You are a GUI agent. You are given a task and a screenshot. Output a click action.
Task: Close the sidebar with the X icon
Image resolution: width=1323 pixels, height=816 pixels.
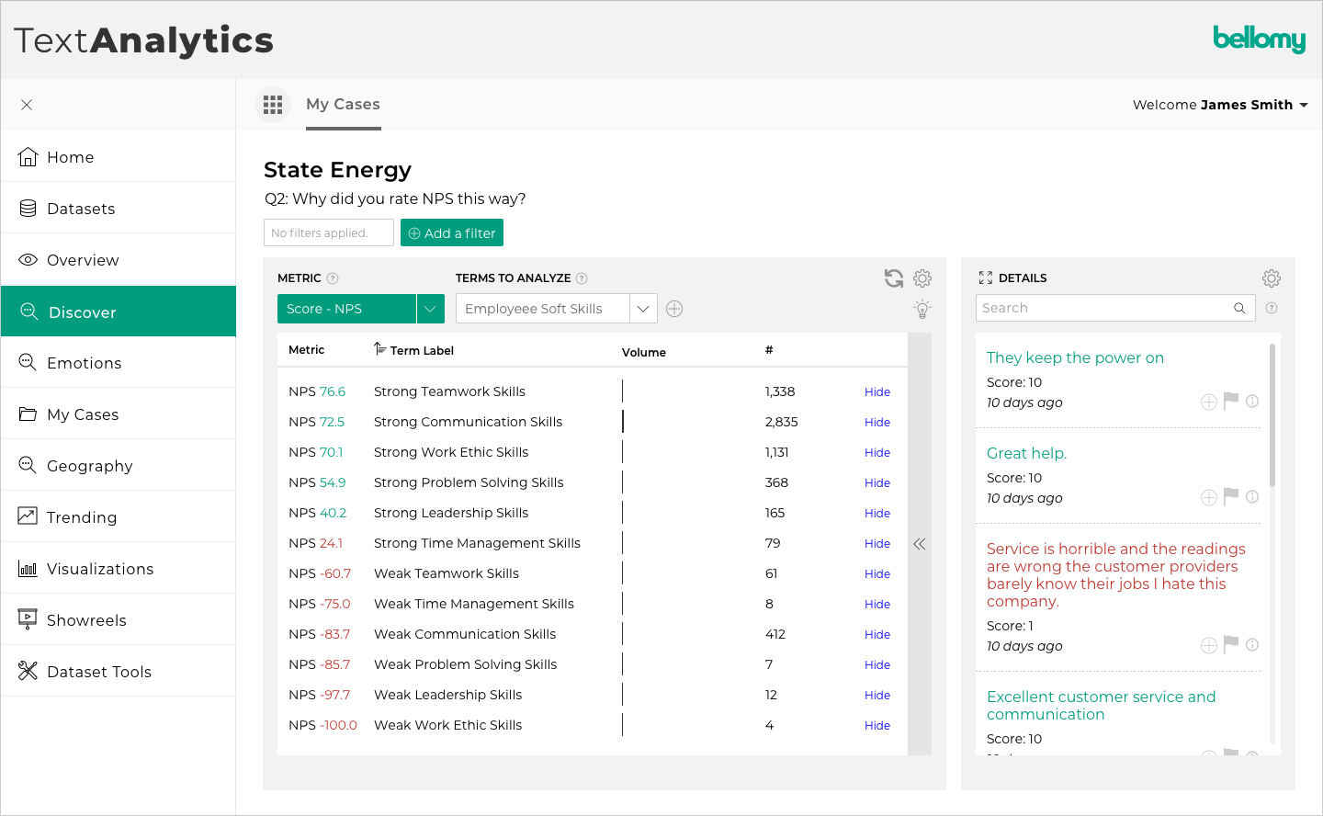[27, 105]
